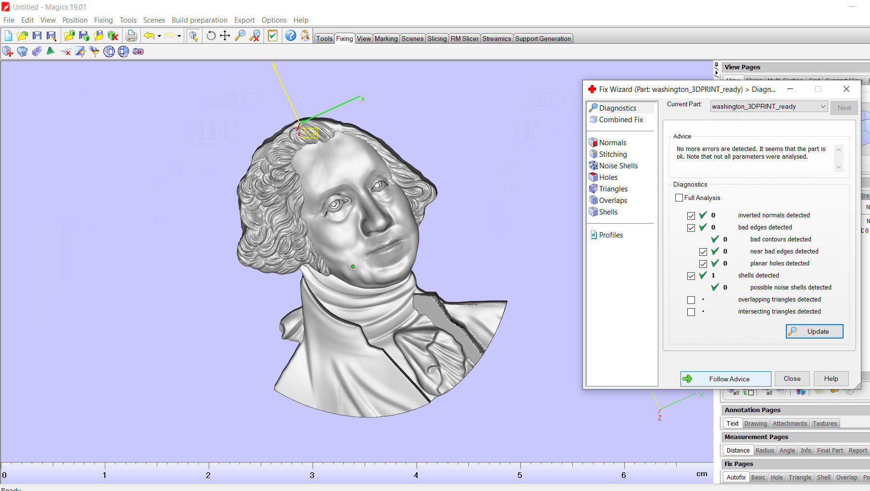This screenshot has height=491, width=870.
Task: Select Holes in wizard sidebar
Action: (604, 177)
